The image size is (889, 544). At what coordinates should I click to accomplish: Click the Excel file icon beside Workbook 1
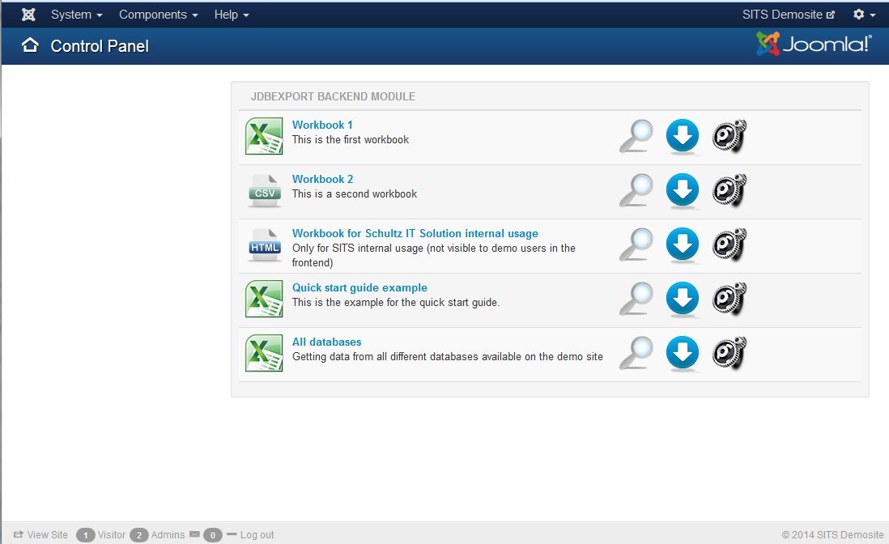(264, 136)
